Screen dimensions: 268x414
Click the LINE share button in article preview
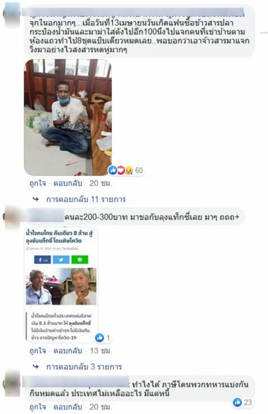tap(80, 260)
